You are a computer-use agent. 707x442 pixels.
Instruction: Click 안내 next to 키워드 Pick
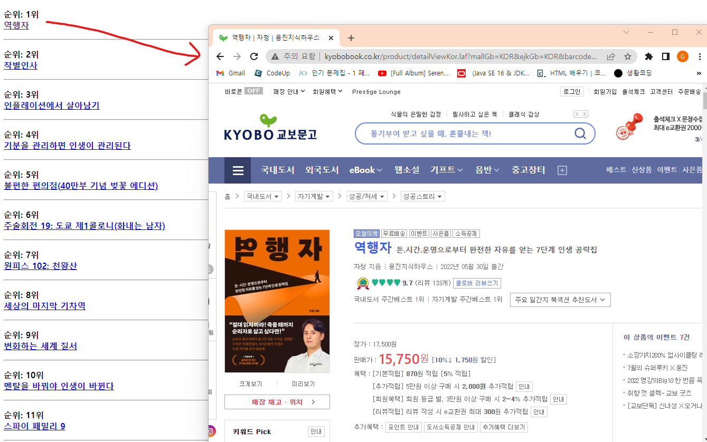[316, 431]
